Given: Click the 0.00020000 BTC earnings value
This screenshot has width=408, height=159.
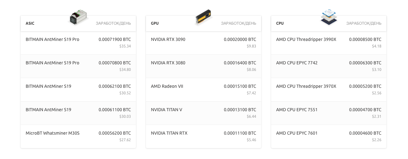Looking at the screenshot, I should (240, 40).
